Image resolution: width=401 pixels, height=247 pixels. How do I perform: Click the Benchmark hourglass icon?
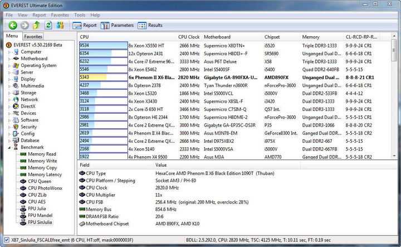click(x=16, y=147)
